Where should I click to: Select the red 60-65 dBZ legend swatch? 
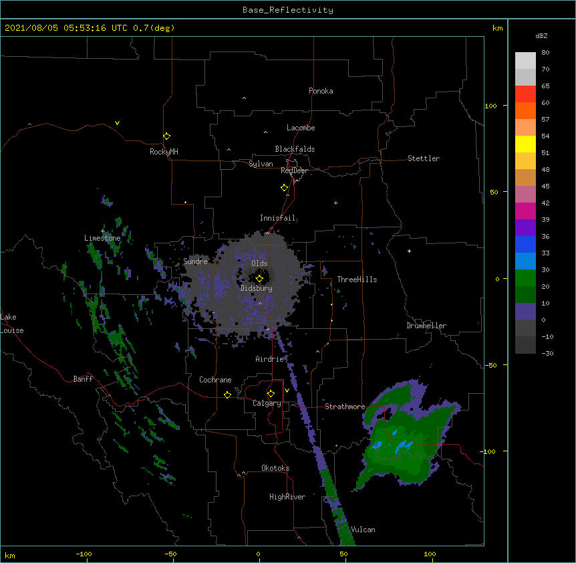(x=525, y=94)
